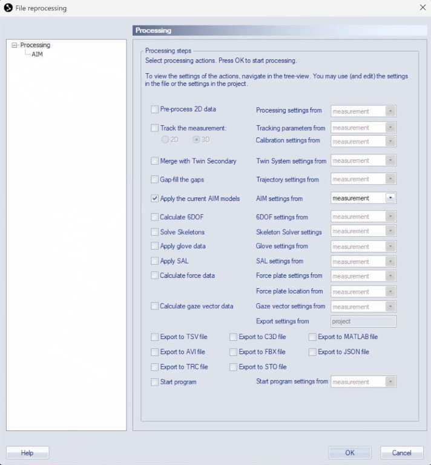Collapse the Processing tree node

(x=15, y=45)
